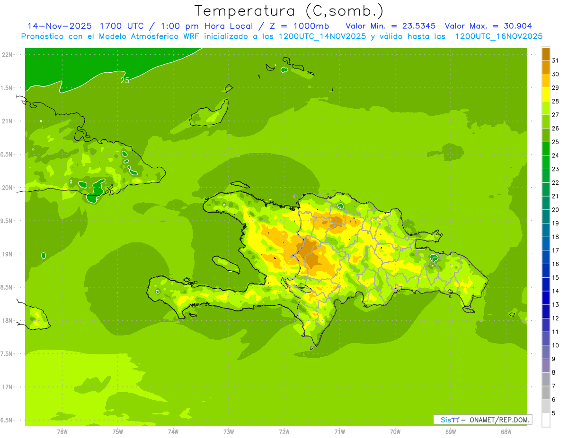Pick the deep blue swatch between 13 and 14
568x438 pixels.
(546, 298)
